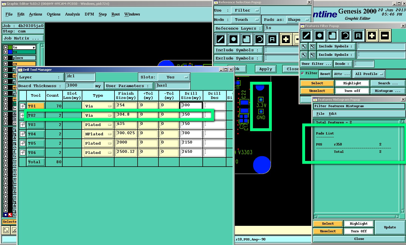Image resolution: width=406 pixels, height=245 pixels.
Task: Click Close in Features Histogram Popup
Action: click(x=359, y=239)
